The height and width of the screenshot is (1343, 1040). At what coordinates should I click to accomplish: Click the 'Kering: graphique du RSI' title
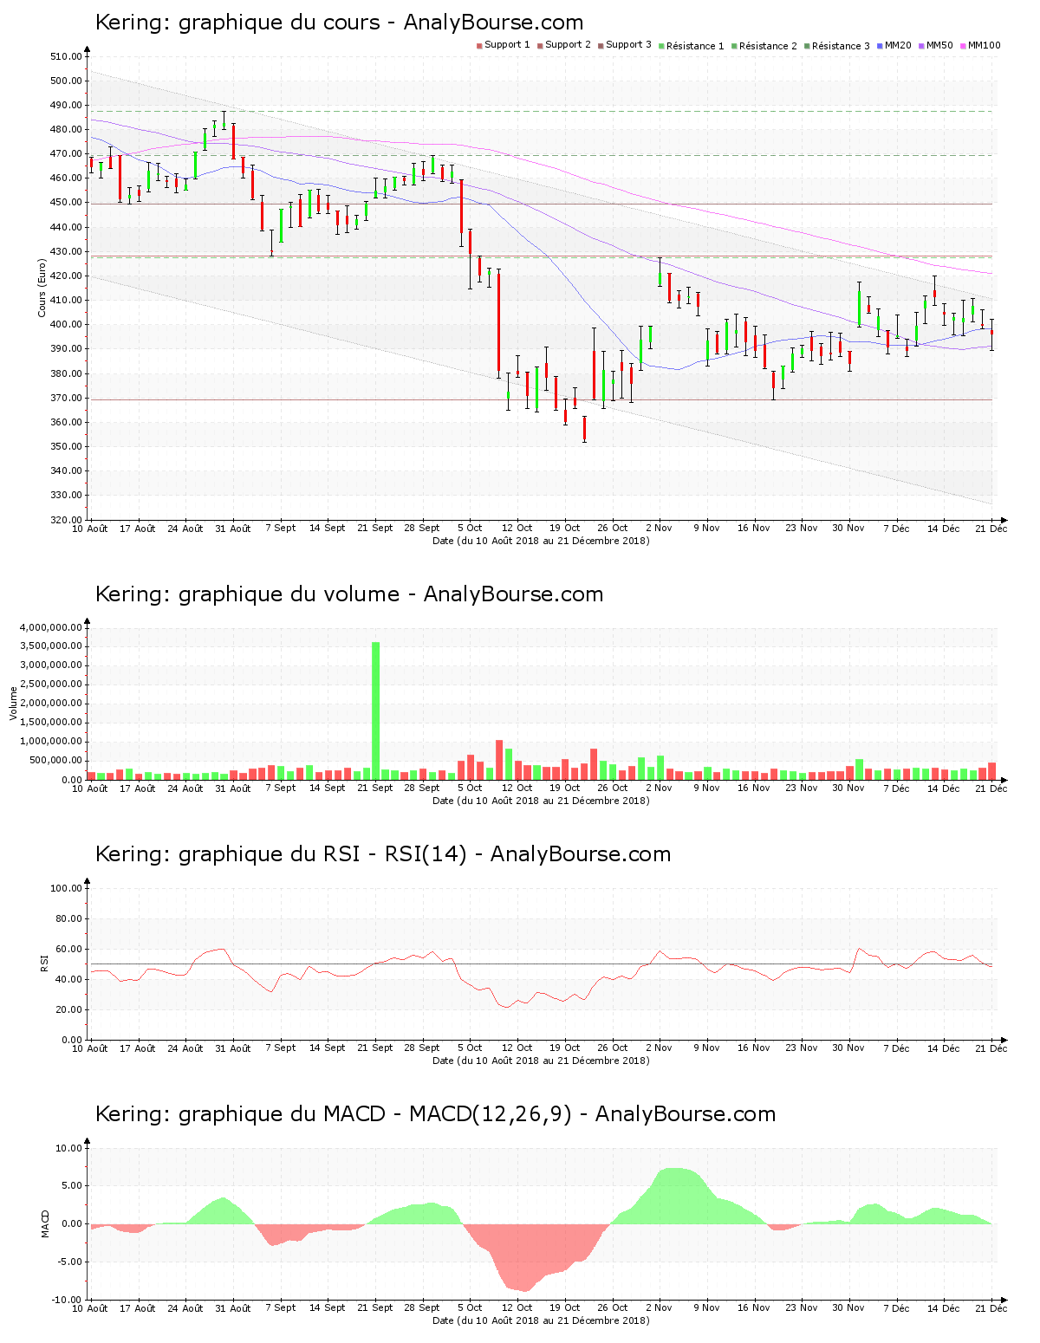coord(382,854)
